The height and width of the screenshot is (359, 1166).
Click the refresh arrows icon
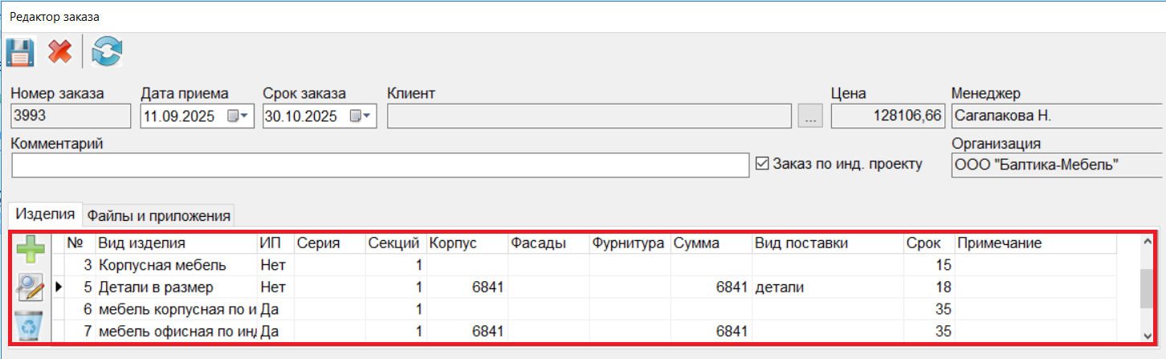[107, 54]
